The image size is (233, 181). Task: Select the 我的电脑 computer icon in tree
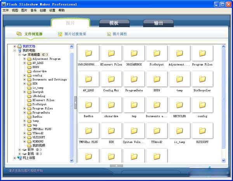coord(19,50)
